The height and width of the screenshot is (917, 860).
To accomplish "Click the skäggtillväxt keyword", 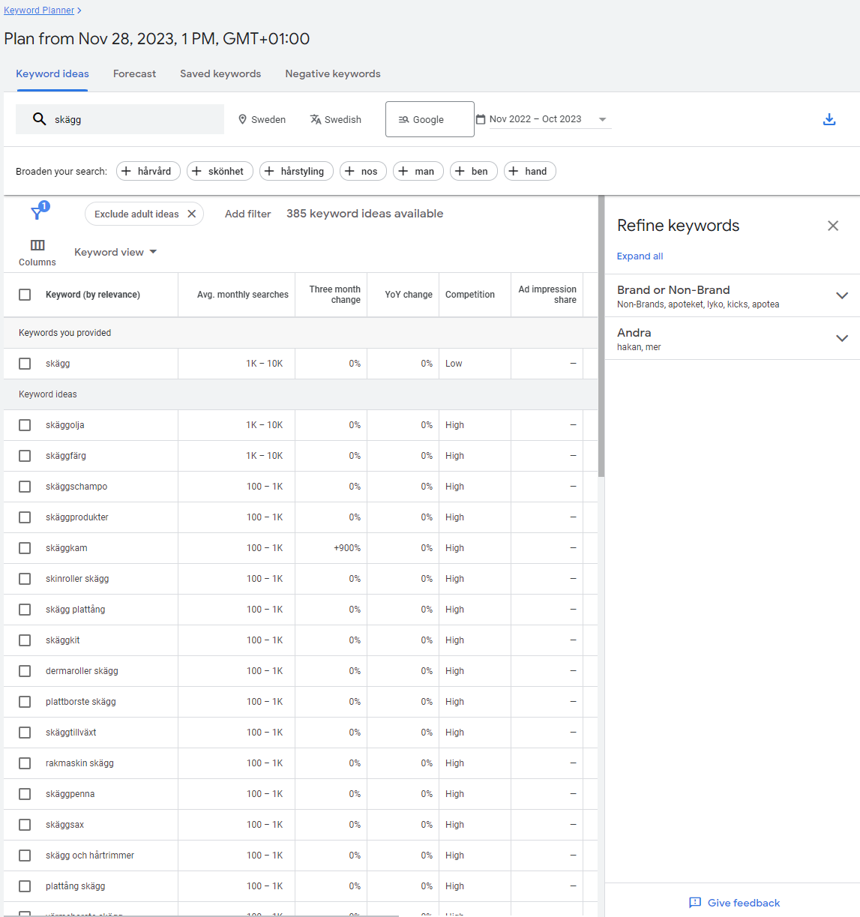I will 70,733.
